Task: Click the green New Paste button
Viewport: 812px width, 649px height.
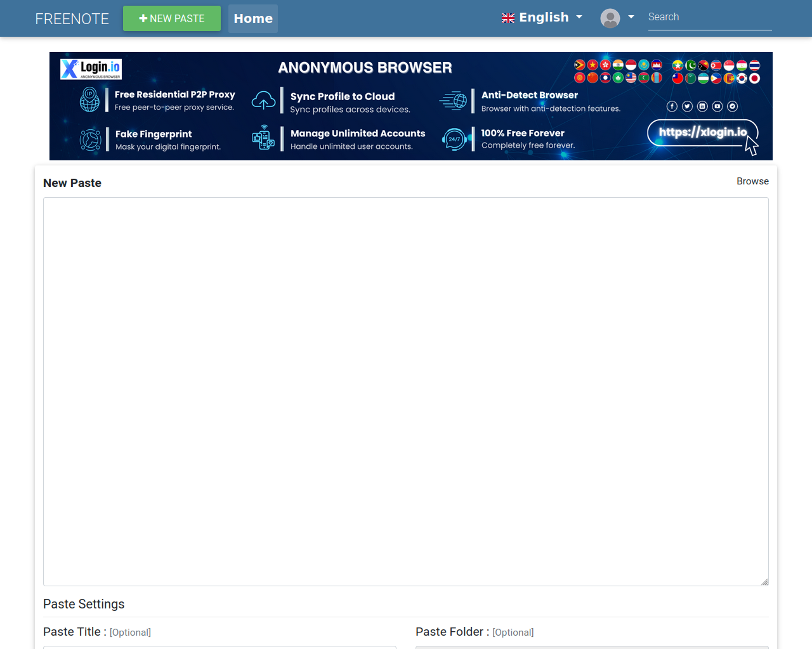Action: coord(172,18)
